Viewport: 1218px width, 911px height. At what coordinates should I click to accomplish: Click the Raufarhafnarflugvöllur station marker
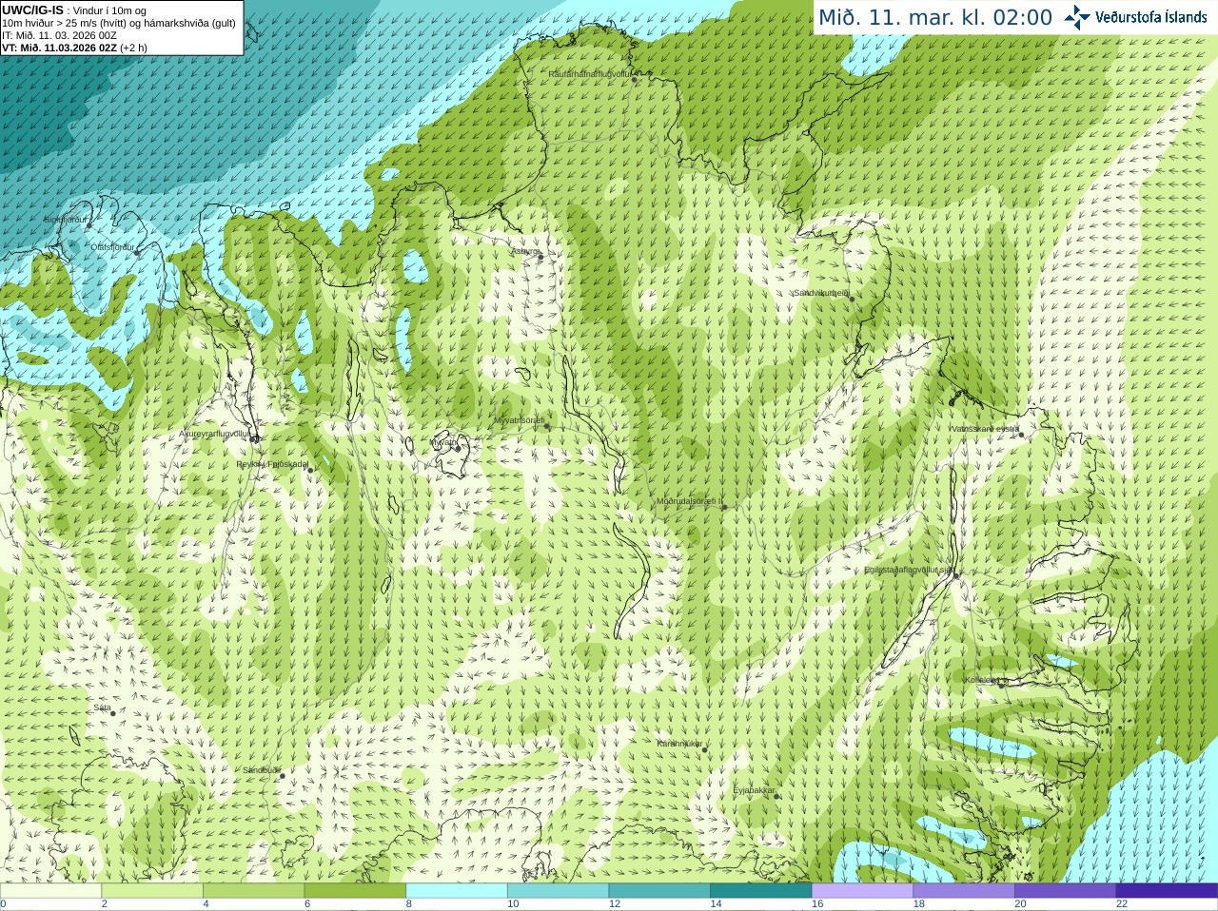pyautogui.click(x=635, y=80)
